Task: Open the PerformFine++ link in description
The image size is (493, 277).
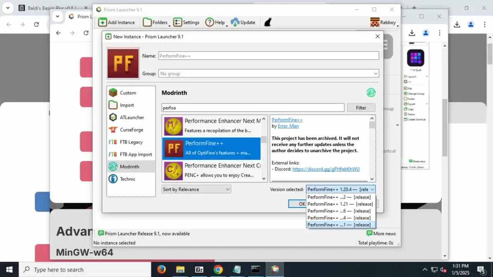Action: pyautogui.click(x=287, y=120)
